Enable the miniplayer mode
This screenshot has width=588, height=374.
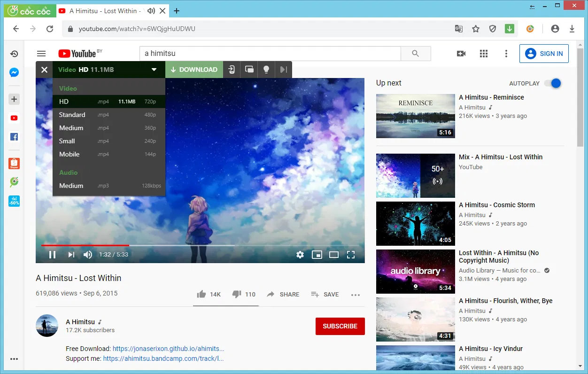click(x=317, y=255)
